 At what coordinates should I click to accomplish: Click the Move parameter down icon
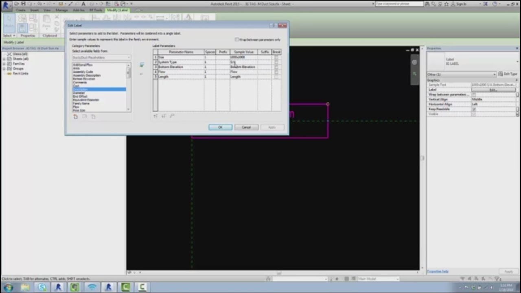pos(164,116)
